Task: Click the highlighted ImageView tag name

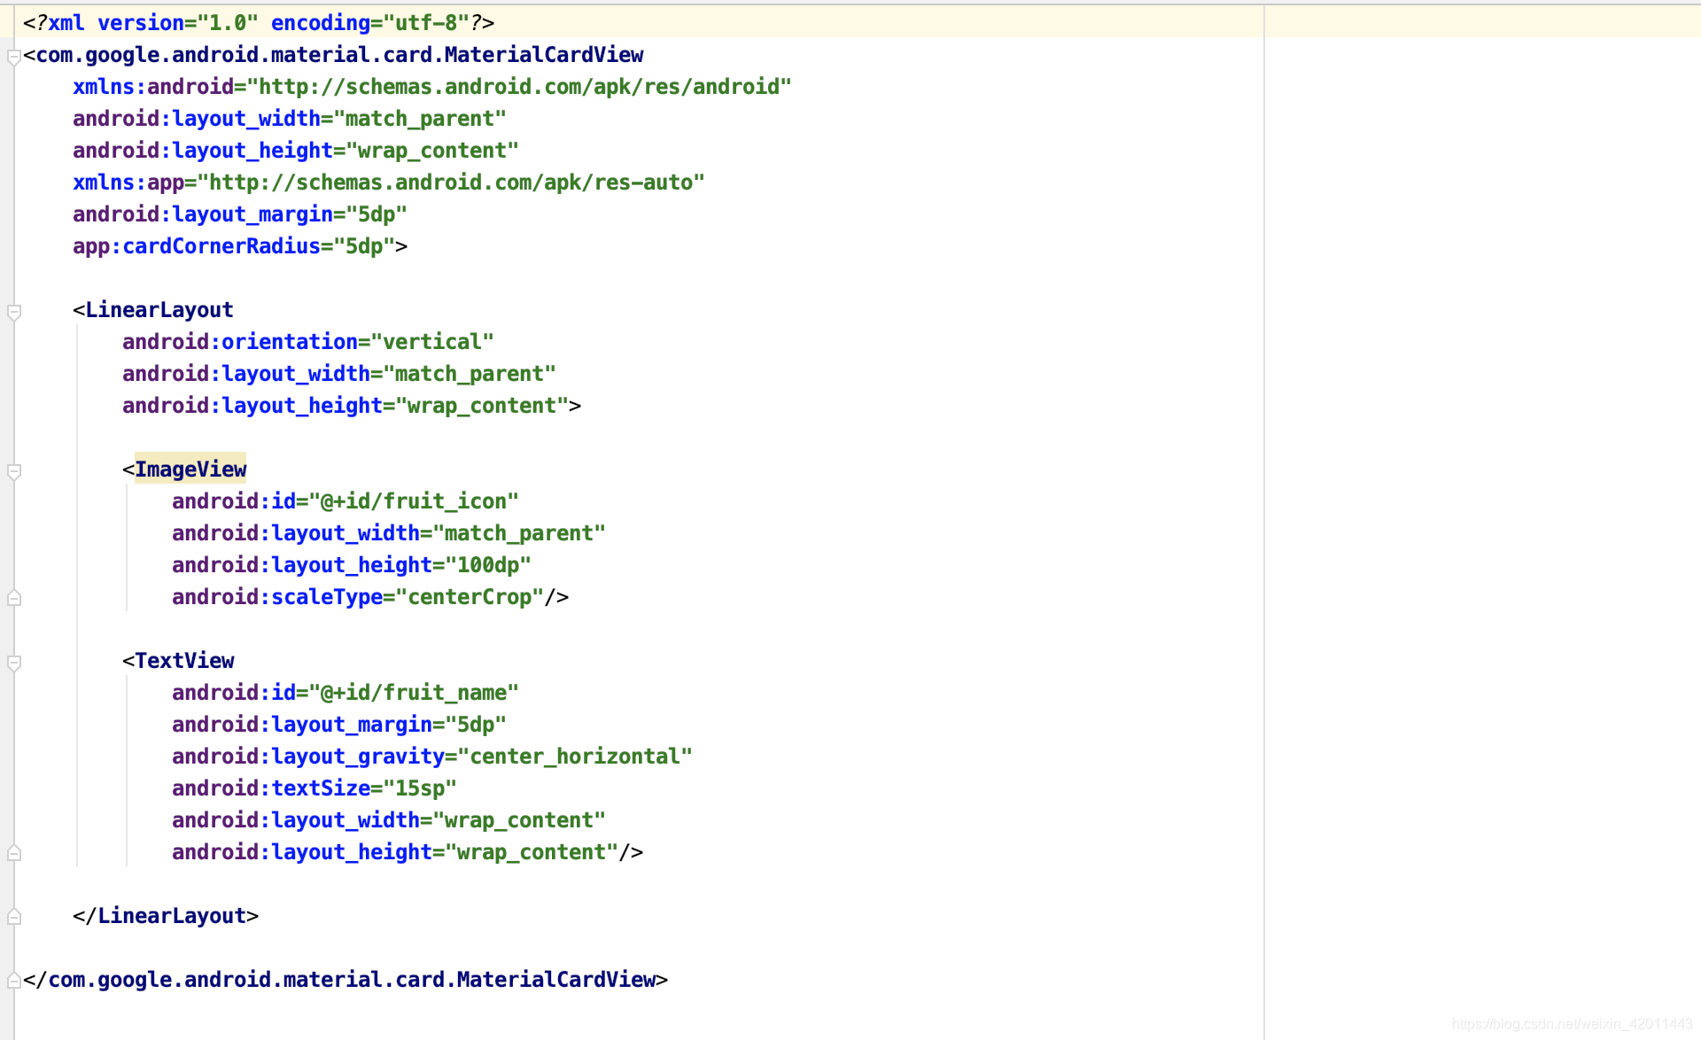Action: pyautogui.click(x=190, y=470)
